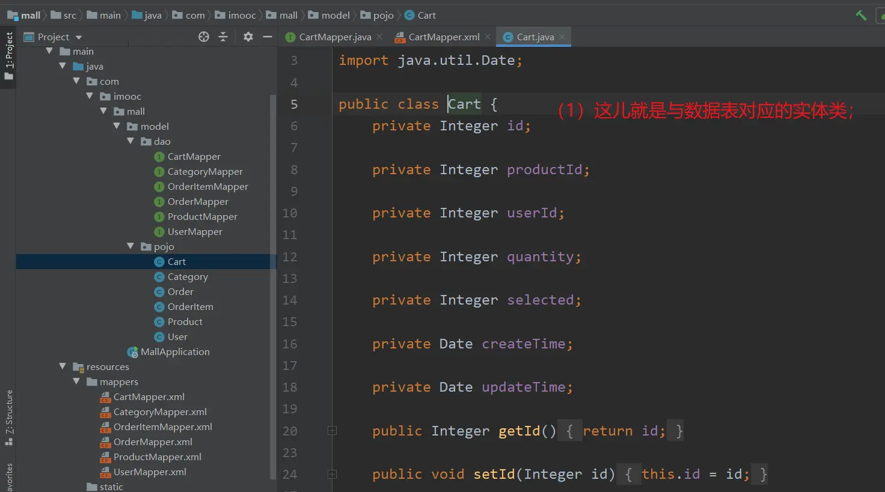
Task: Expand the folded getId method
Action: [x=332, y=431]
